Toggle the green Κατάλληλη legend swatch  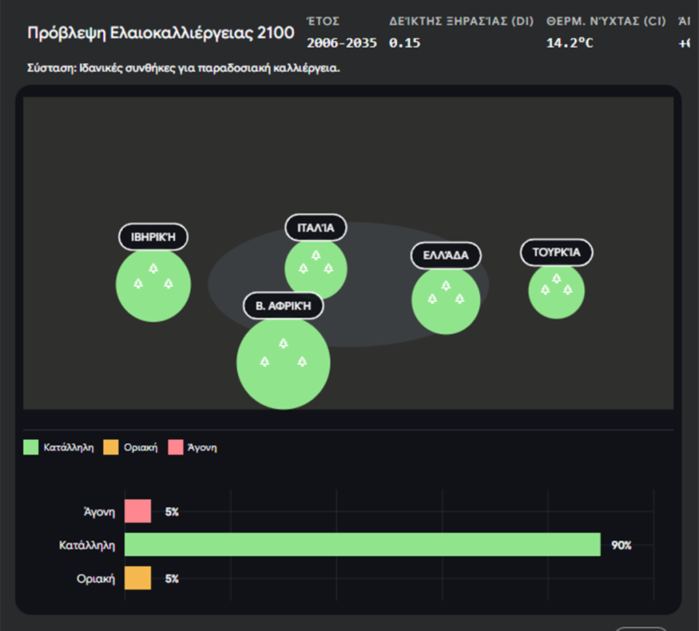[31, 448]
